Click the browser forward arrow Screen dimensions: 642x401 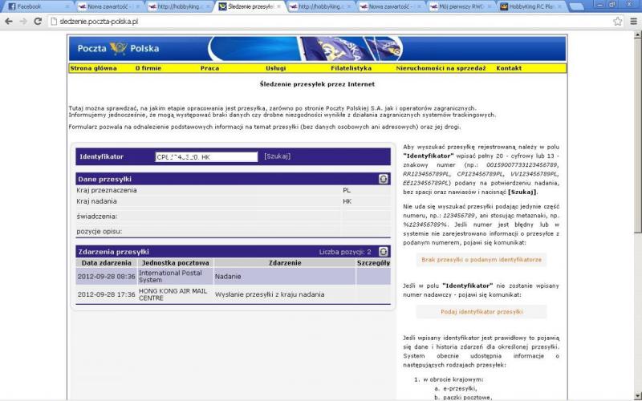pos(24,21)
